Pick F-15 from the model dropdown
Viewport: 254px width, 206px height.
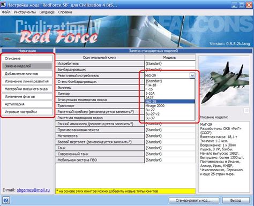[150, 89]
